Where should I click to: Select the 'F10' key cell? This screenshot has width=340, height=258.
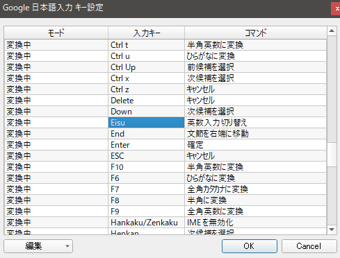click(x=147, y=167)
